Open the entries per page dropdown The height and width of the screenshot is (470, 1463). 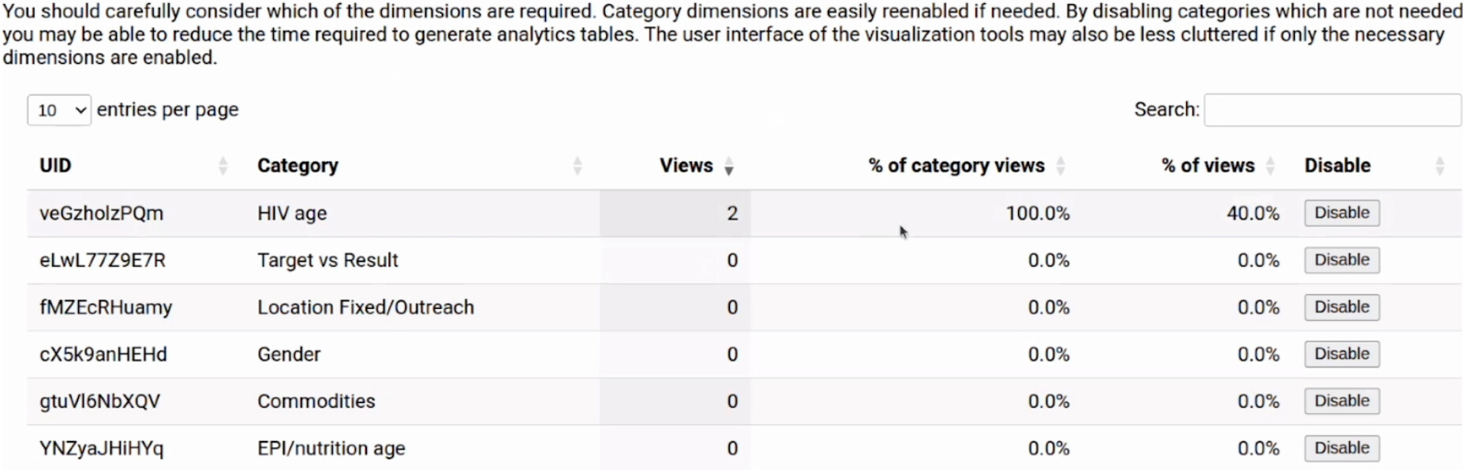(59, 110)
